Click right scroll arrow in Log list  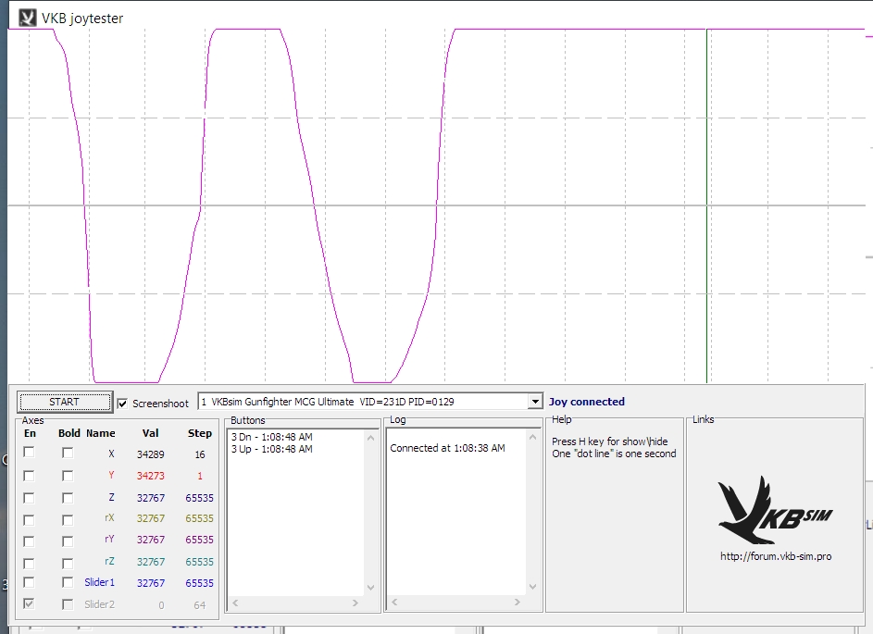[518, 603]
